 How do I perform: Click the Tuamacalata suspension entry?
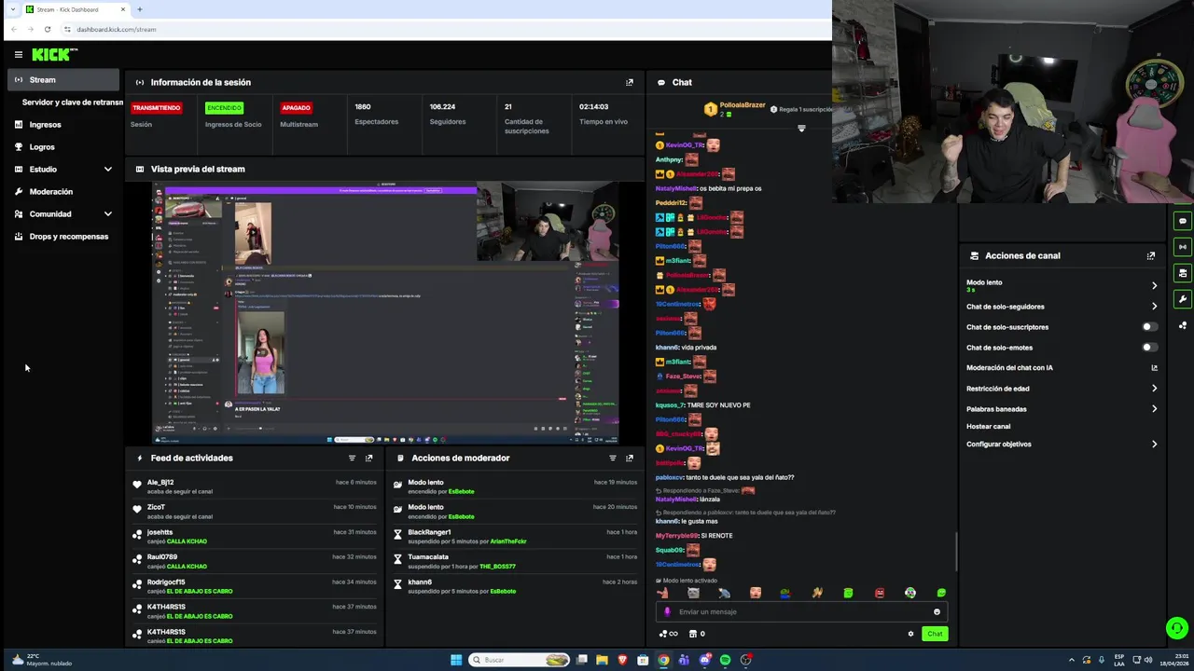tap(515, 562)
